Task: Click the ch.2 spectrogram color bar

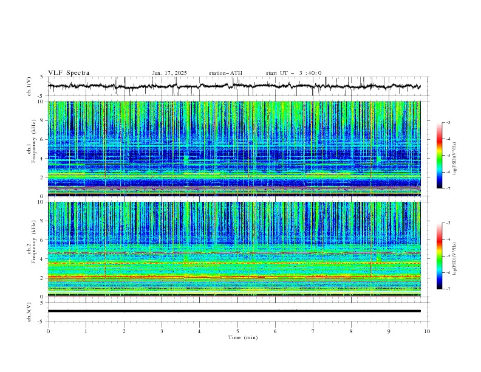Action: (x=439, y=256)
